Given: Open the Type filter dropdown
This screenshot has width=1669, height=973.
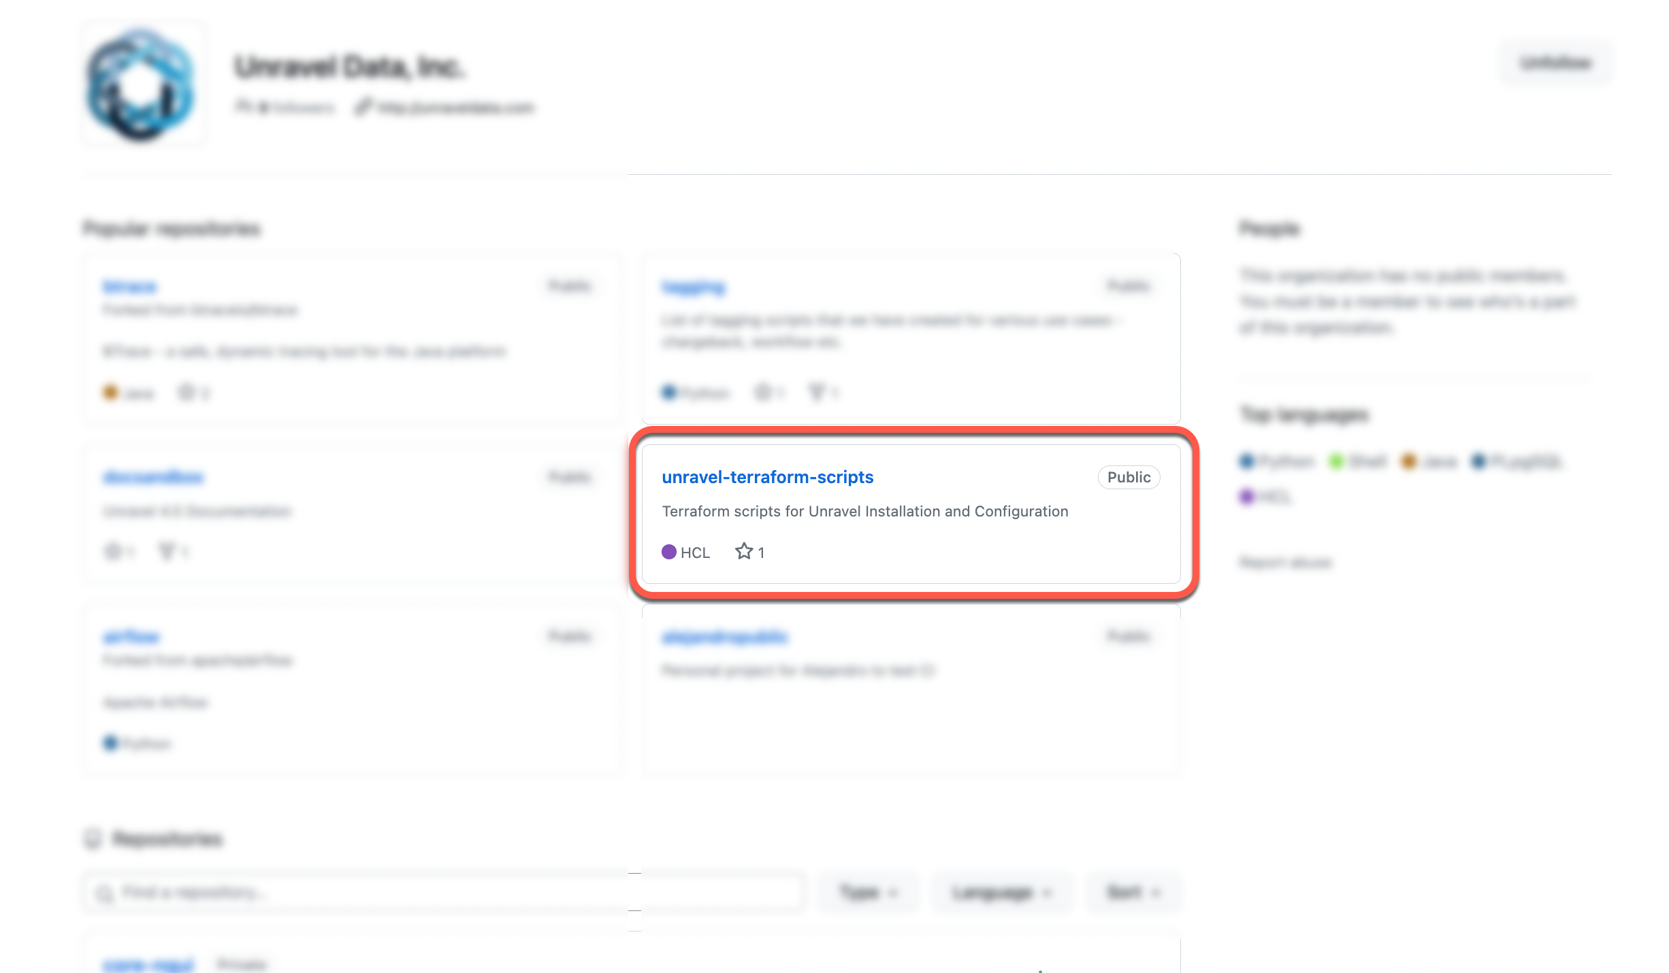Looking at the screenshot, I should coord(869,892).
